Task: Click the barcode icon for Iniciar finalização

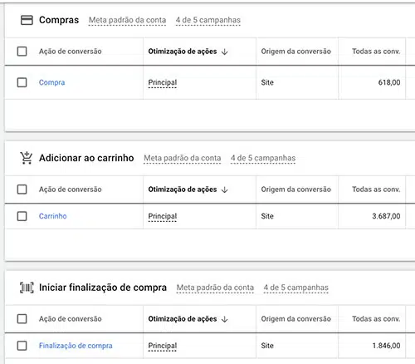Action: (x=27, y=288)
